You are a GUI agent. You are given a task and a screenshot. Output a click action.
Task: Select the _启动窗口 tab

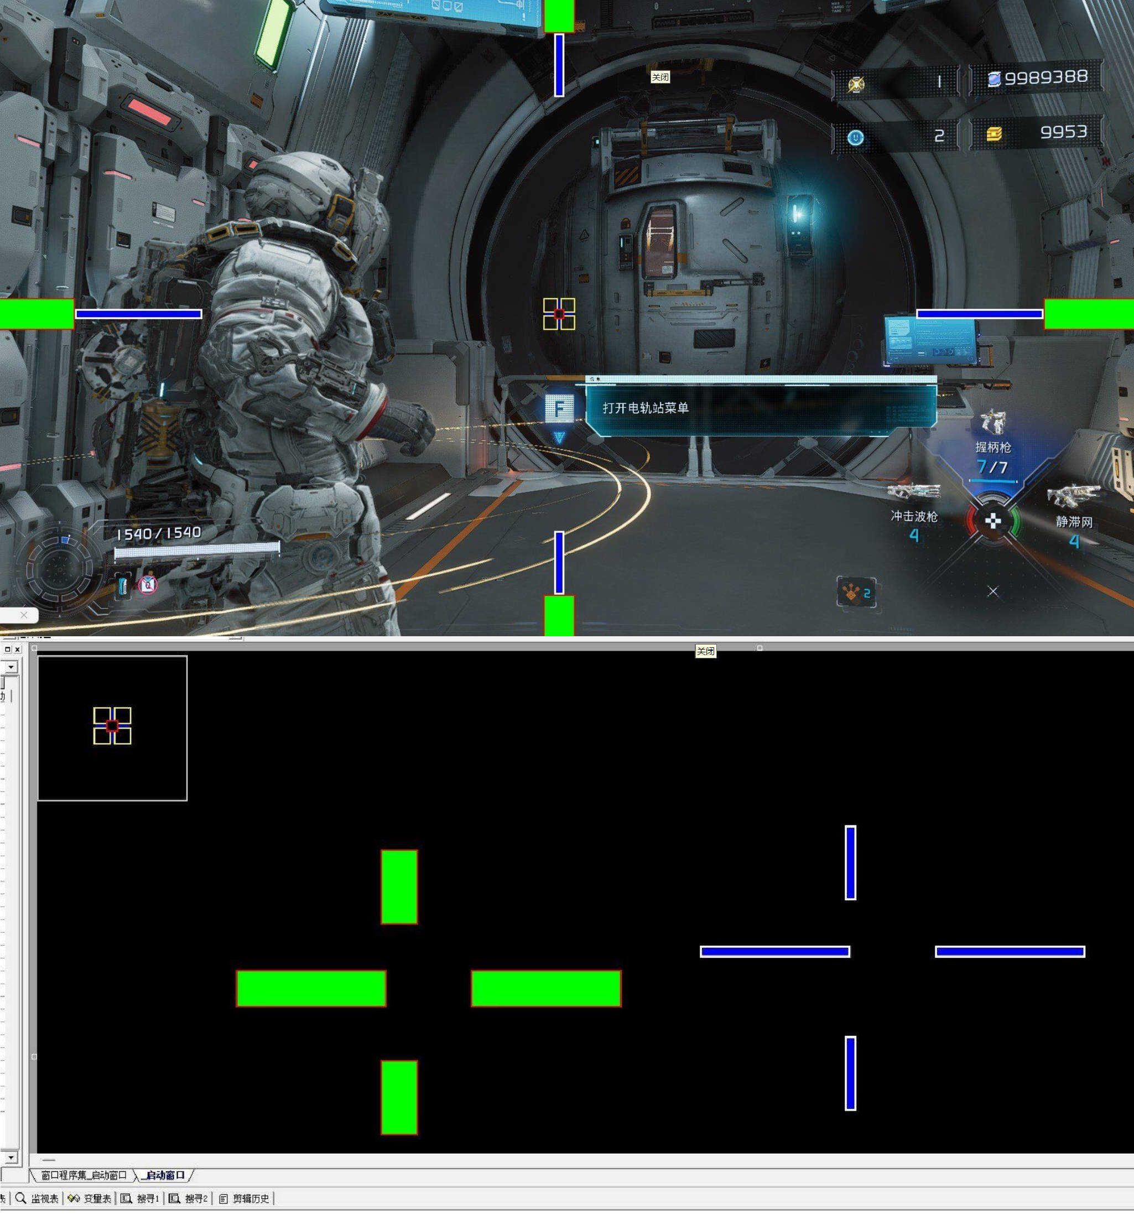164,1175
